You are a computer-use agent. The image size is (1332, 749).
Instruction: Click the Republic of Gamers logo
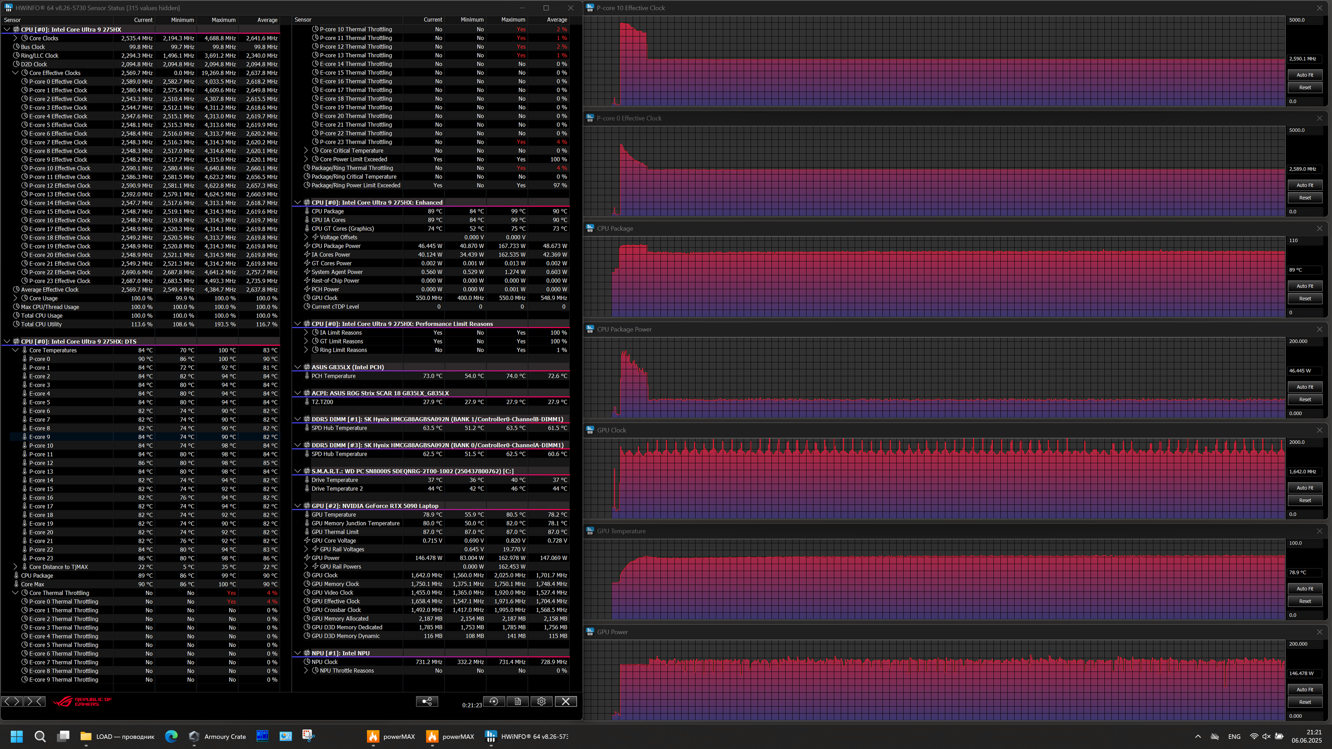(x=83, y=702)
